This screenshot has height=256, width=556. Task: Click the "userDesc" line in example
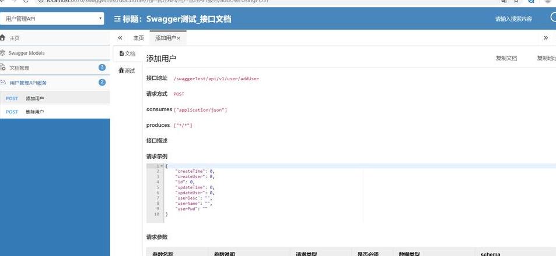(194, 198)
